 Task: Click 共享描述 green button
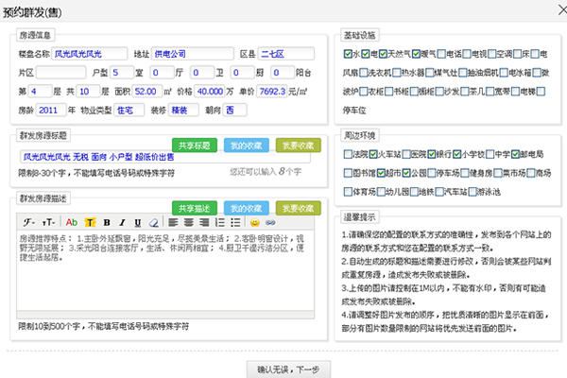tap(195, 208)
